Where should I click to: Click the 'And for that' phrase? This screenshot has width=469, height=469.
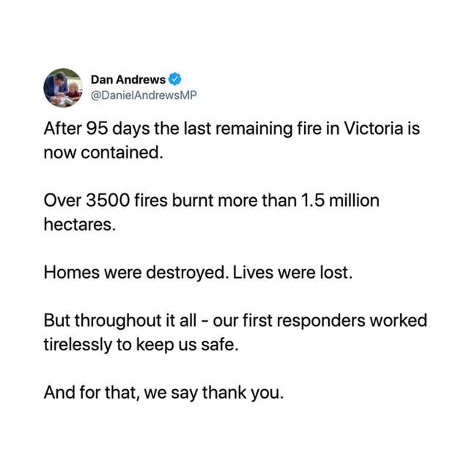(89, 392)
